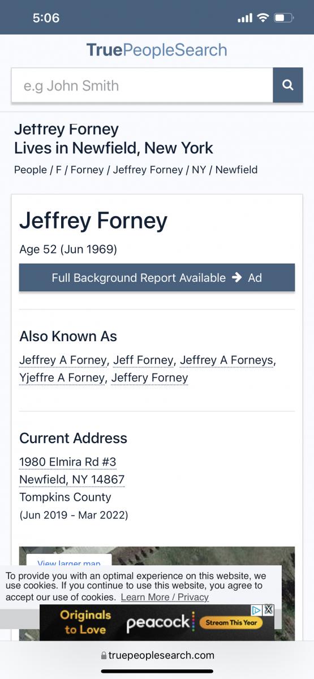Screen dimensions: 314x679
Task: Click 'Yjeffre A Forney' alias
Action: [62, 378]
